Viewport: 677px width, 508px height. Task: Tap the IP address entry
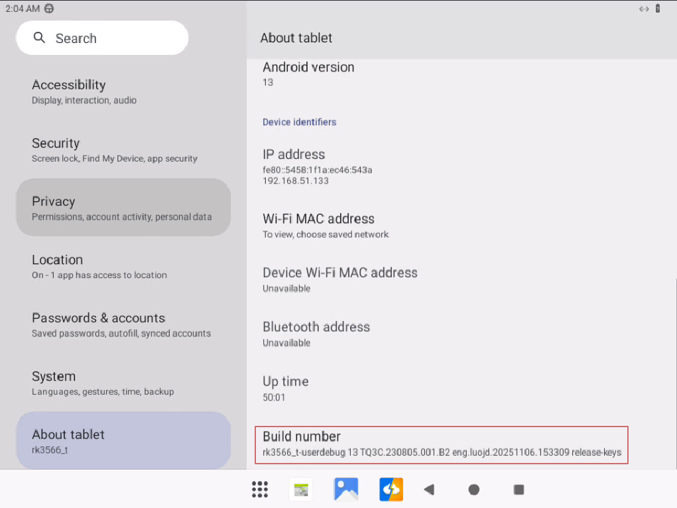(x=441, y=166)
